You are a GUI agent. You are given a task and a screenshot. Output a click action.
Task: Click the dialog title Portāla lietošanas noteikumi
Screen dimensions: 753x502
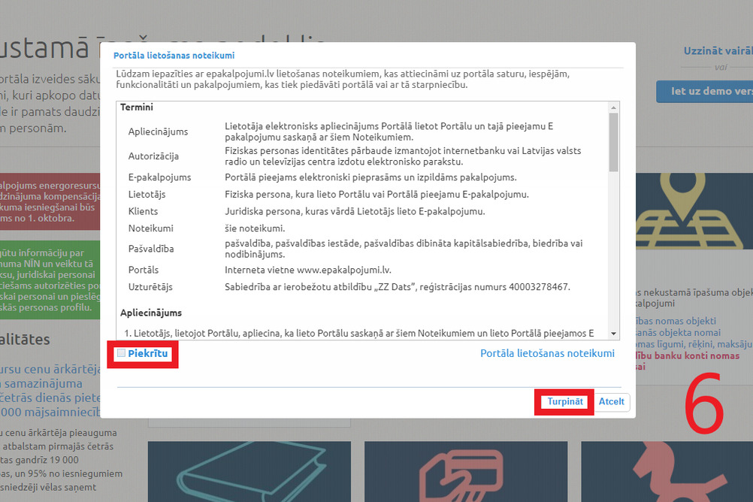[x=174, y=56]
